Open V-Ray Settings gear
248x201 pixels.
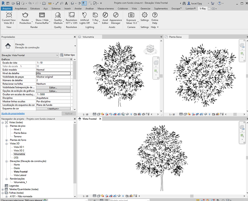[x=144, y=17]
